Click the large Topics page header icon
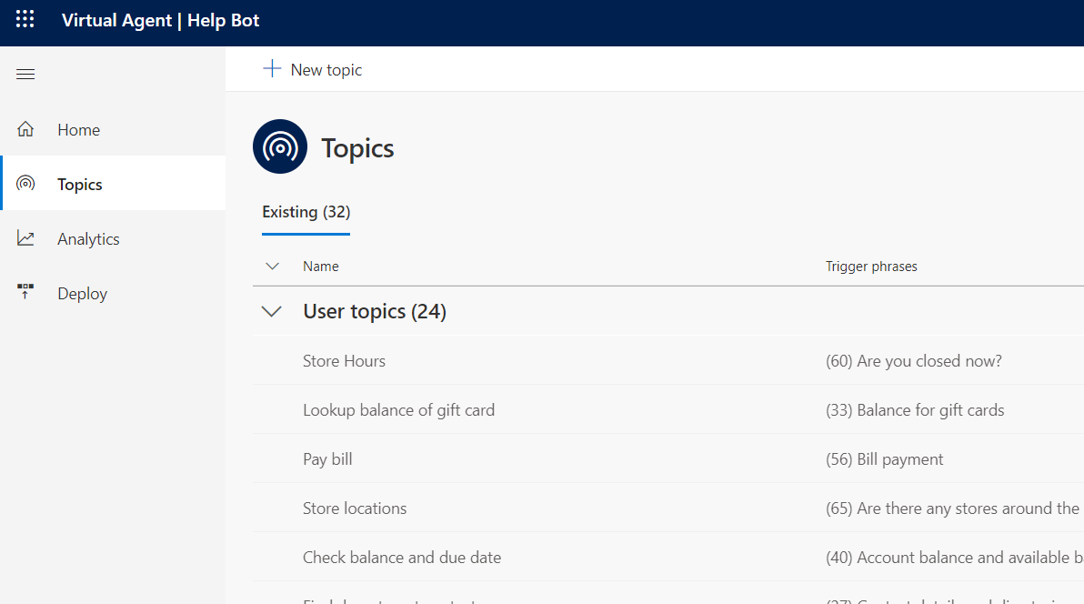 click(280, 146)
